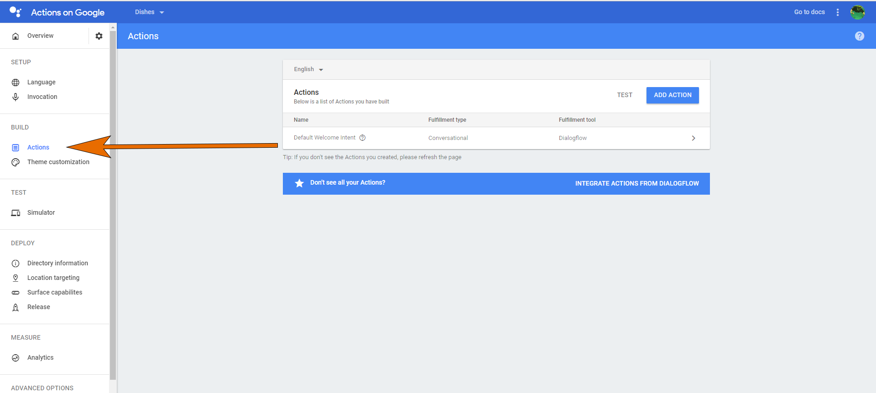Click the Release rocket icon

point(16,307)
